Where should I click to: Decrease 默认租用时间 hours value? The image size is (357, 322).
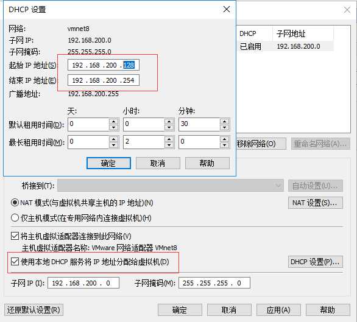click(169, 127)
